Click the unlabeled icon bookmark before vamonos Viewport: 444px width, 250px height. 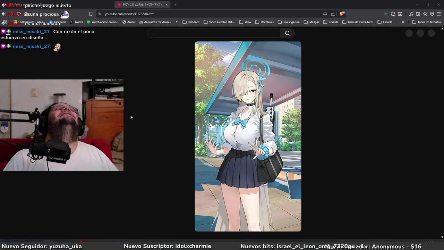pos(177,22)
